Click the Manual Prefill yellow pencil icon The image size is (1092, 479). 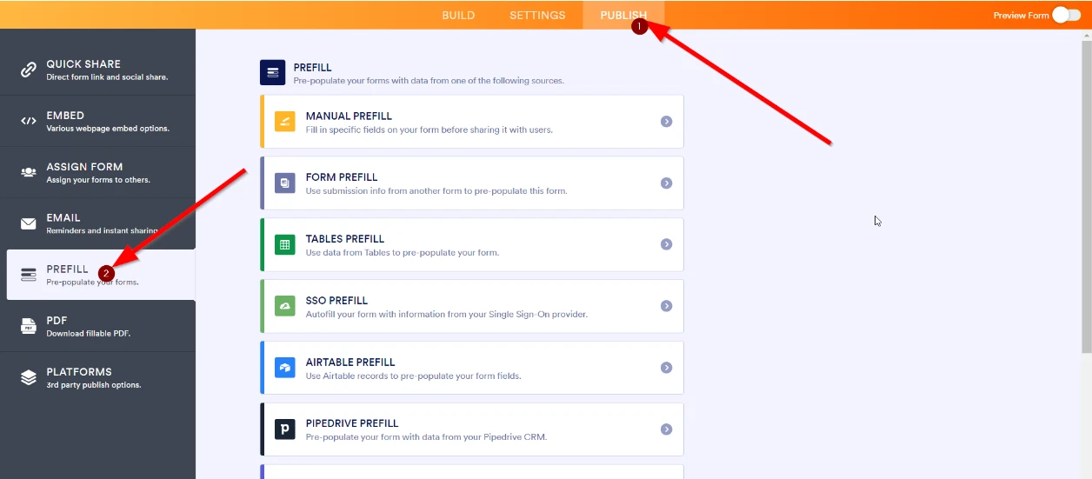pos(285,122)
